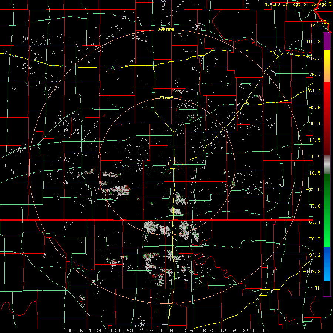Select the 92.3 scale value
333x333 pixels.
click(x=315, y=58)
